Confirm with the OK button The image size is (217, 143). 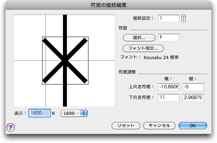193,126
